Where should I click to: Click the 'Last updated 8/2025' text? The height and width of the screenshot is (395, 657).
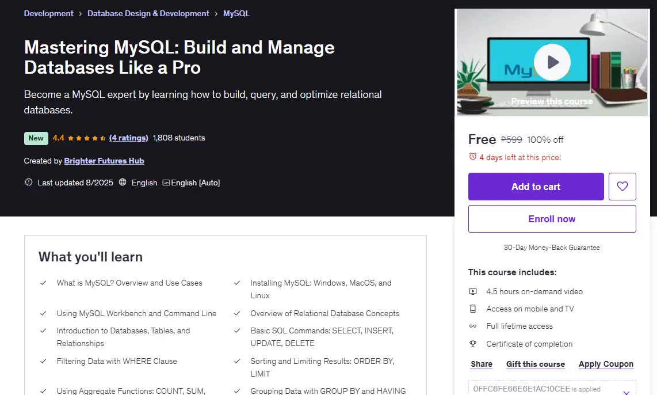(75, 183)
